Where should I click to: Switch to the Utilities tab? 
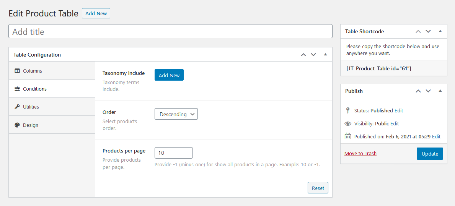pyautogui.click(x=52, y=107)
